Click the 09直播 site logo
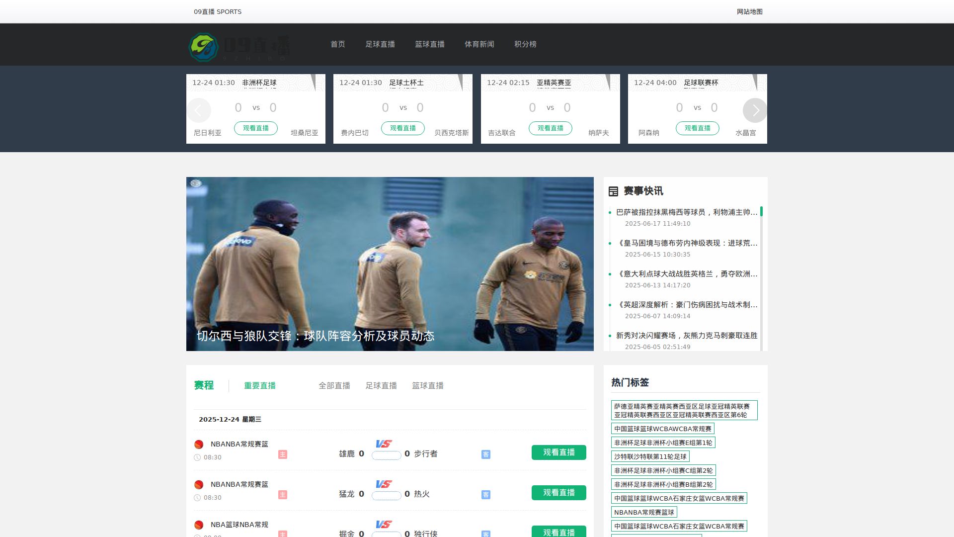 pyautogui.click(x=238, y=47)
